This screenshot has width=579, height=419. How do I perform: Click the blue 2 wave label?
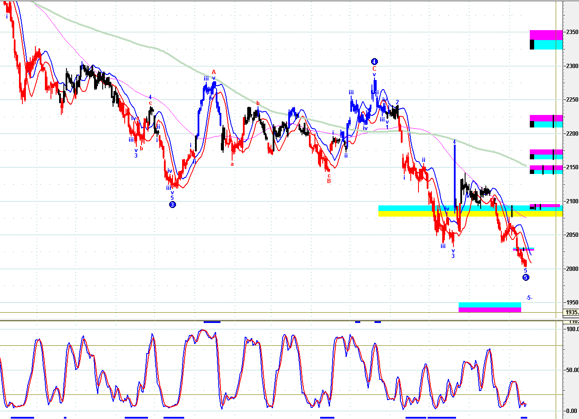pos(397,102)
